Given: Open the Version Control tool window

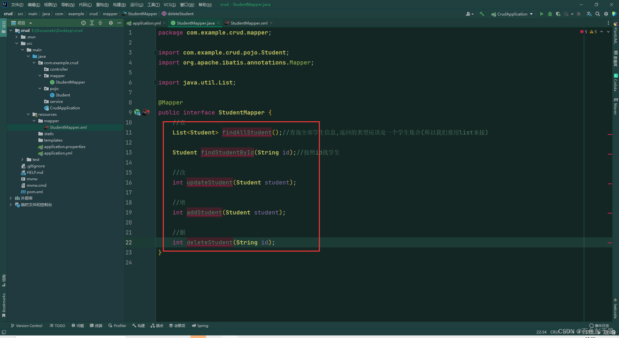Looking at the screenshot, I should pos(26,326).
